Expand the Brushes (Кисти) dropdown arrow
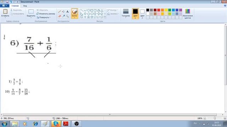 74,18
